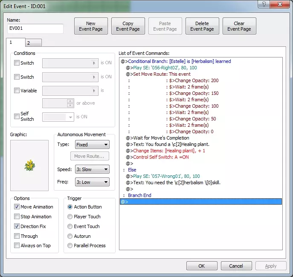
Task: Click the Paste Event Page button
Action: (165, 26)
